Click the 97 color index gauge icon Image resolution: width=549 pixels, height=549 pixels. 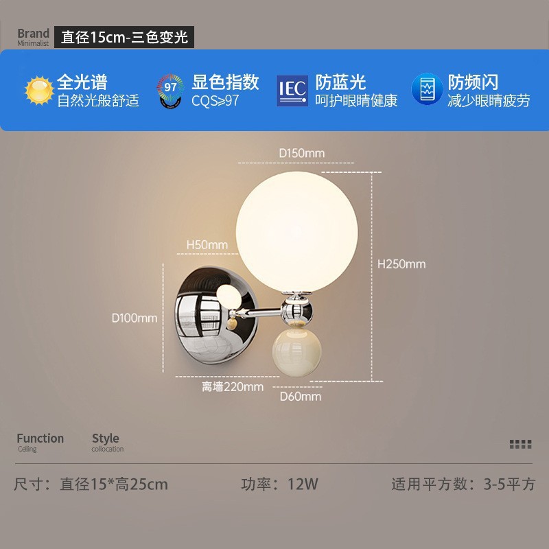point(170,91)
